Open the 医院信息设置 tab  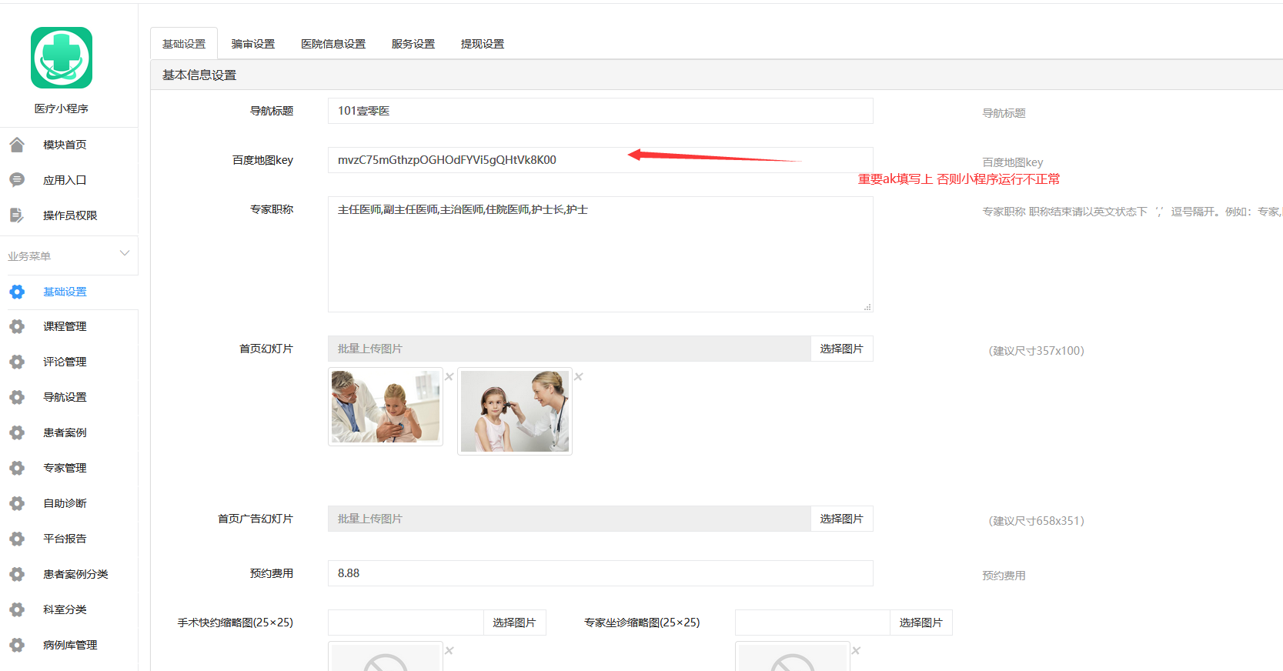coord(333,44)
